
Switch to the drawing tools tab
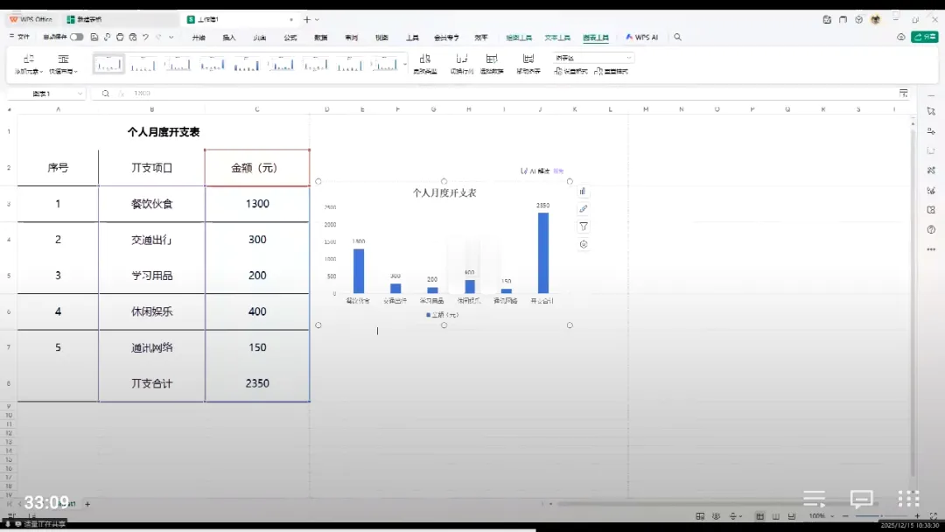[x=518, y=38]
